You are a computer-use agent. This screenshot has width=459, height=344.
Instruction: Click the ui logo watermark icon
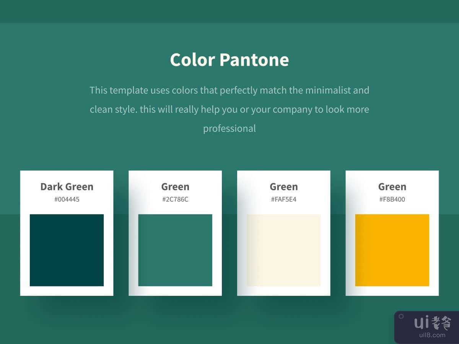pos(422,323)
